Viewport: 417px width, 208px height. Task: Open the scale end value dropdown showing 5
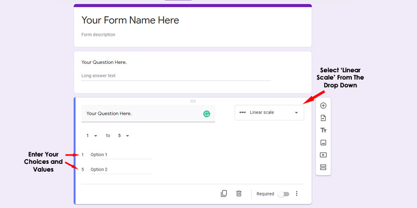[124, 136]
